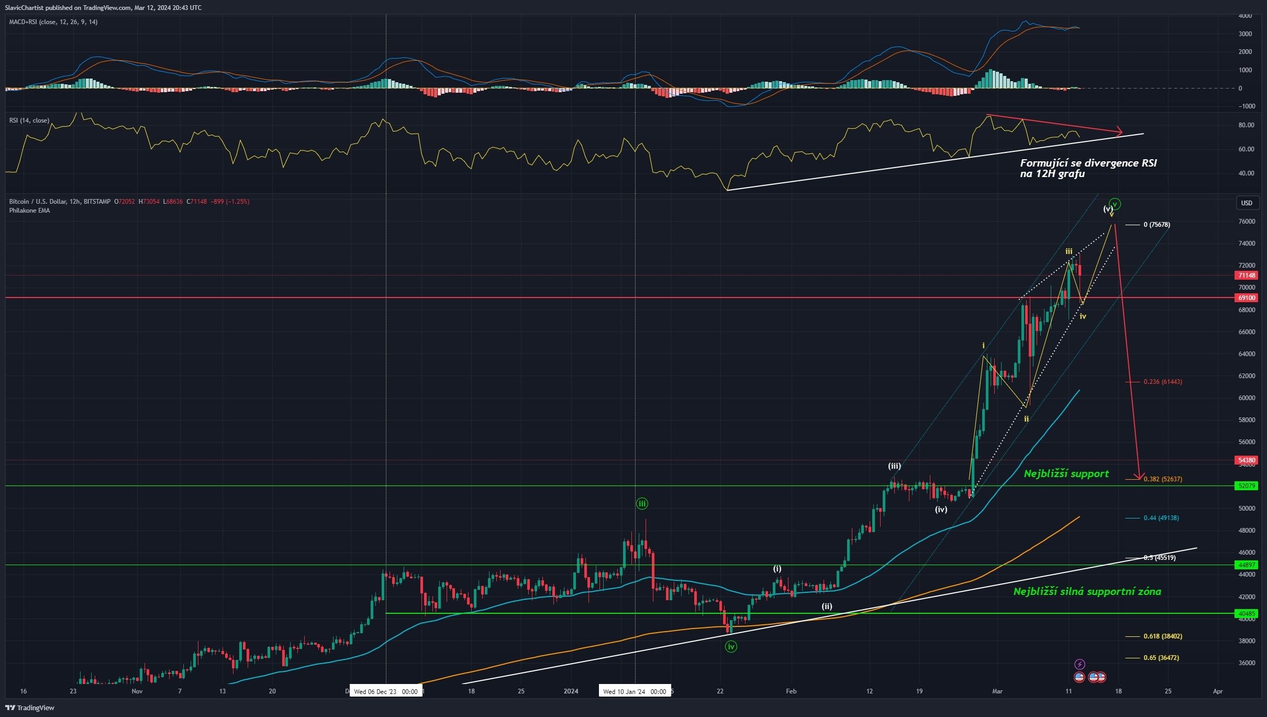Click the TradingView logo in footer
The width and height of the screenshot is (1267, 717).
pos(29,708)
